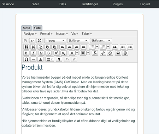Apply superscript formatting
159x134 pixels.
(x=57, y=53)
